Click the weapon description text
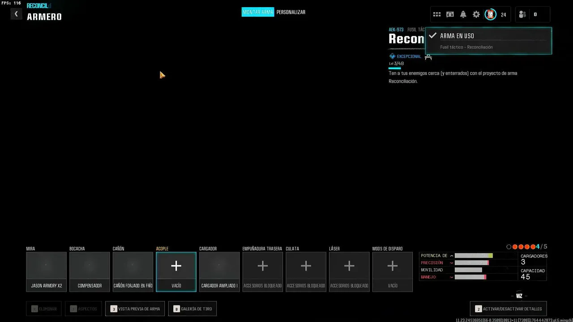The height and width of the screenshot is (322, 573). (x=453, y=77)
